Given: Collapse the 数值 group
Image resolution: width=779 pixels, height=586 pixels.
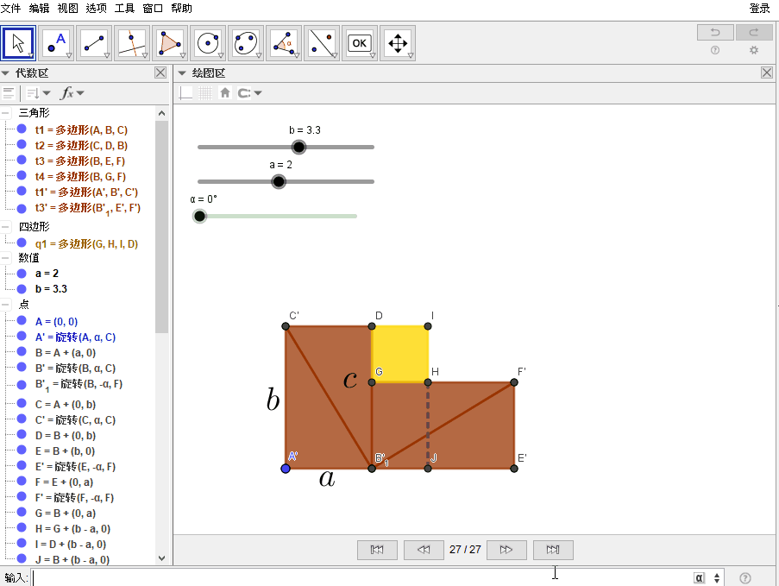Looking at the screenshot, I should tap(5, 257).
